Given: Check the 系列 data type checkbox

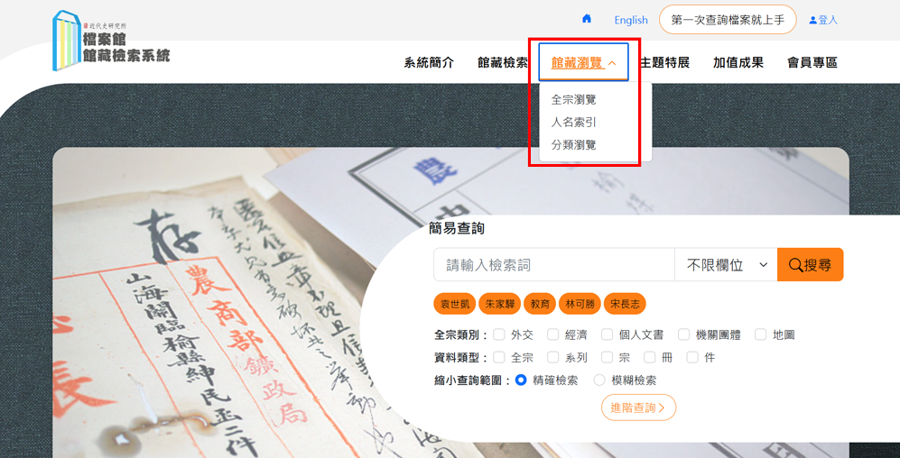Looking at the screenshot, I should 552,357.
